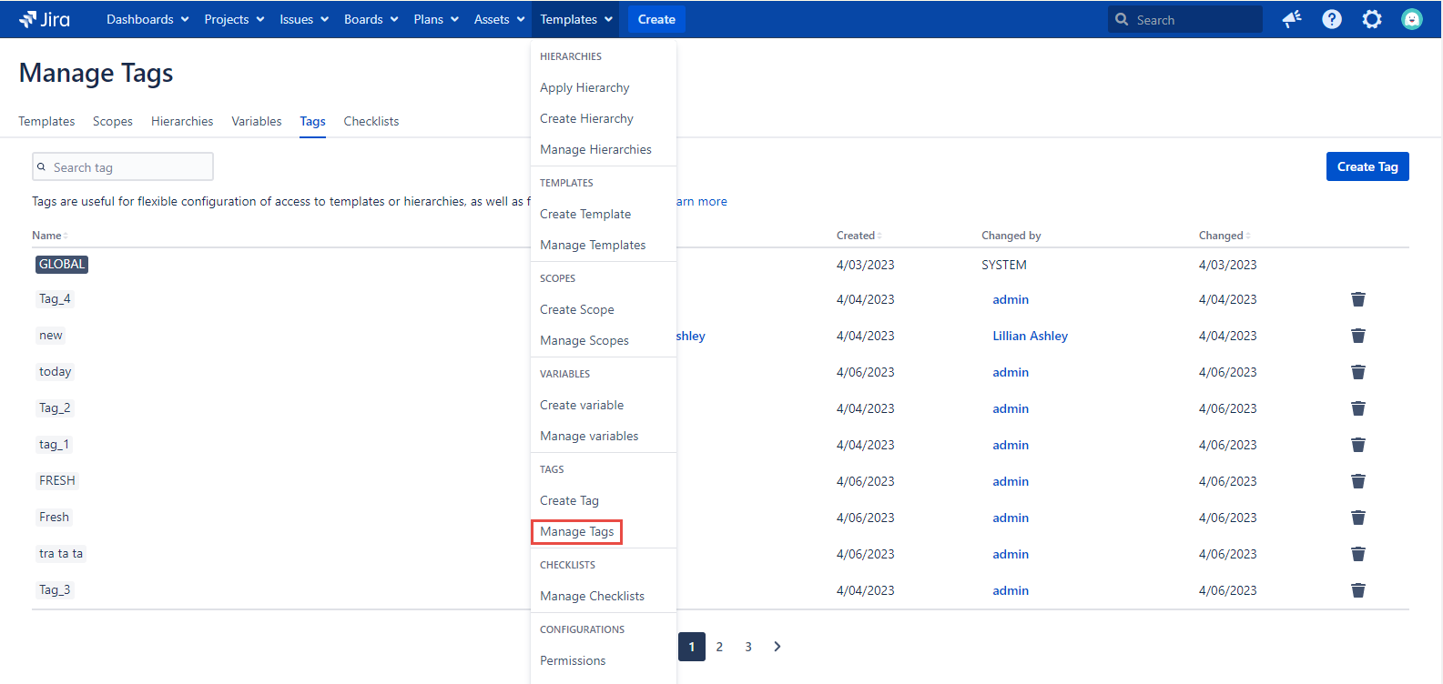Click the Jira logo in the header
1443x684 pixels.
pos(45,19)
